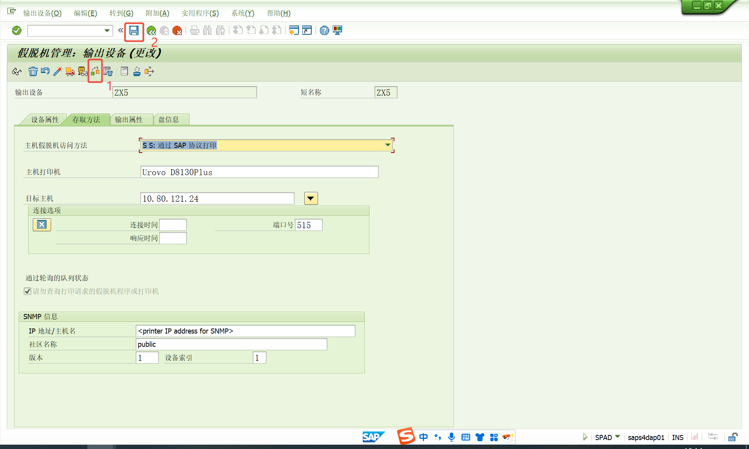
Task: Open the host spool access method dropdown
Action: pos(388,145)
